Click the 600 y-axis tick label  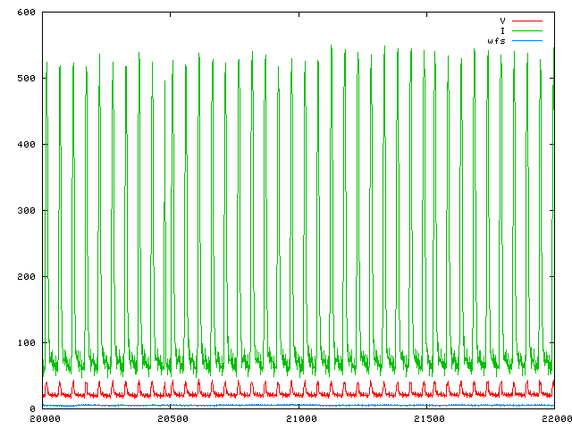pos(25,13)
